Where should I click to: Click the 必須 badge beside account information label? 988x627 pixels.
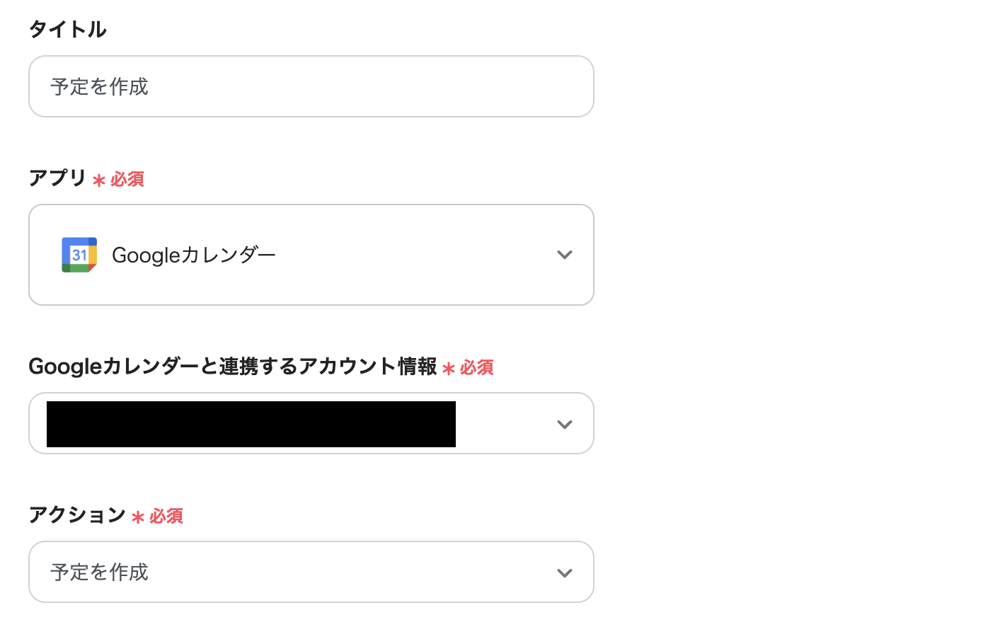click(x=477, y=367)
